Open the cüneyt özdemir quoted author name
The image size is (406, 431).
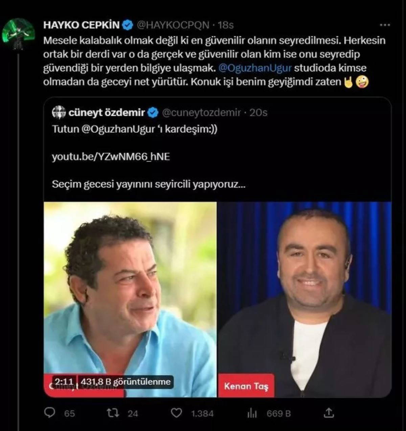coord(107,112)
